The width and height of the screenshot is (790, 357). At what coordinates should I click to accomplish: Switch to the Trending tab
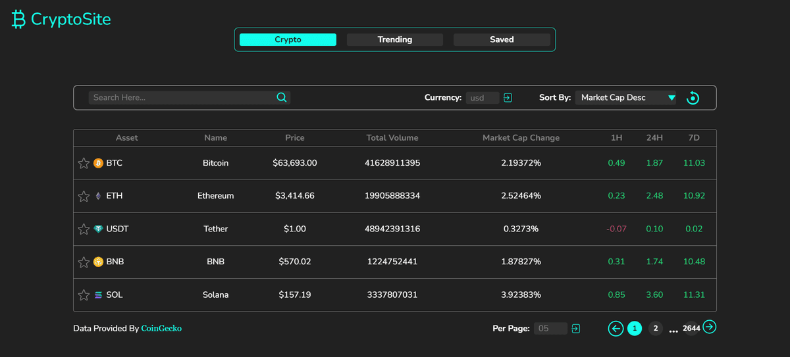coord(395,39)
